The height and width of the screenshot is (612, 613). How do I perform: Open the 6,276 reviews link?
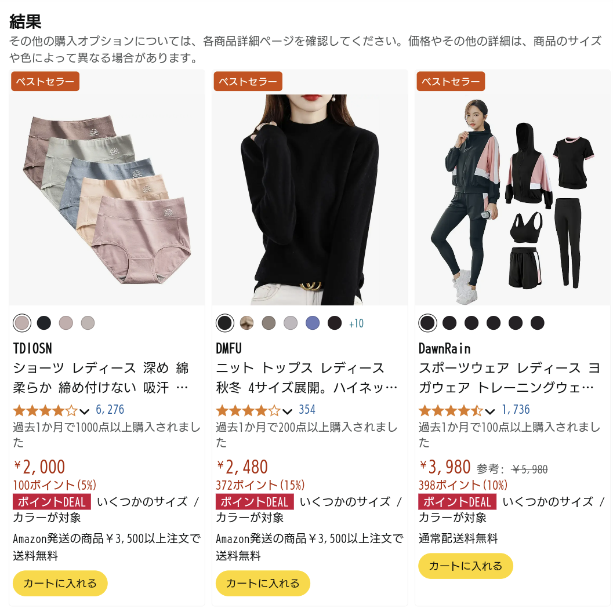(110, 409)
